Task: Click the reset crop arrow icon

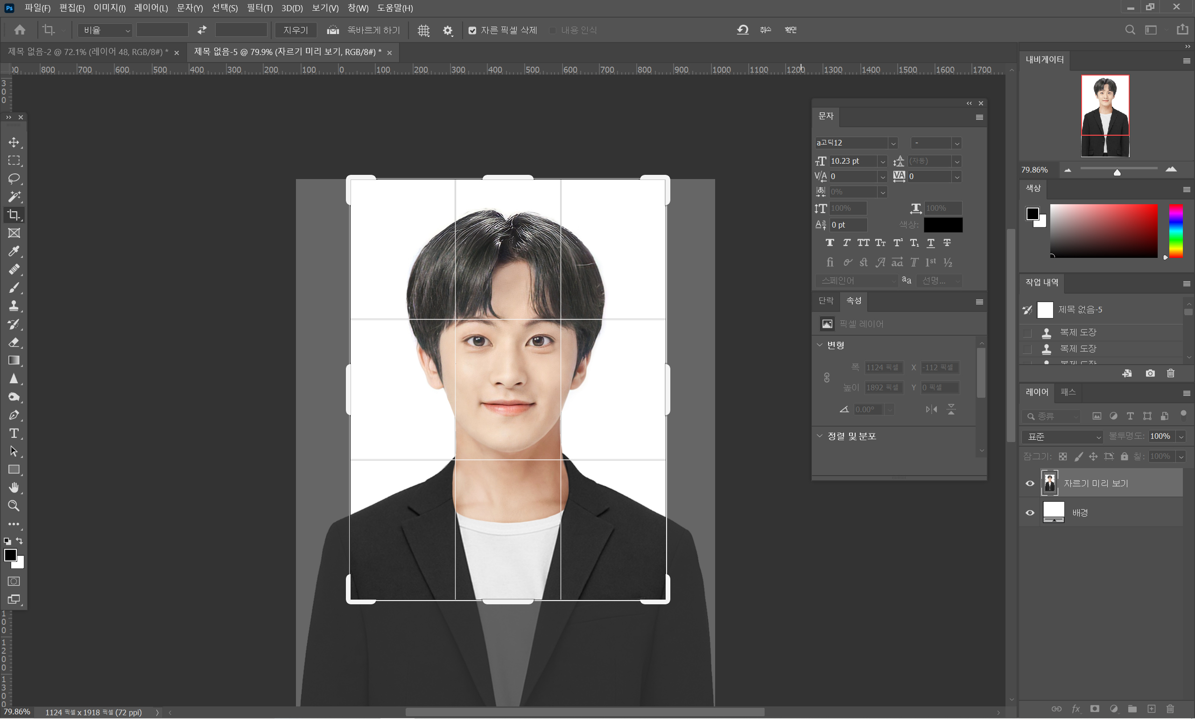Action: [x=743, y=30]
